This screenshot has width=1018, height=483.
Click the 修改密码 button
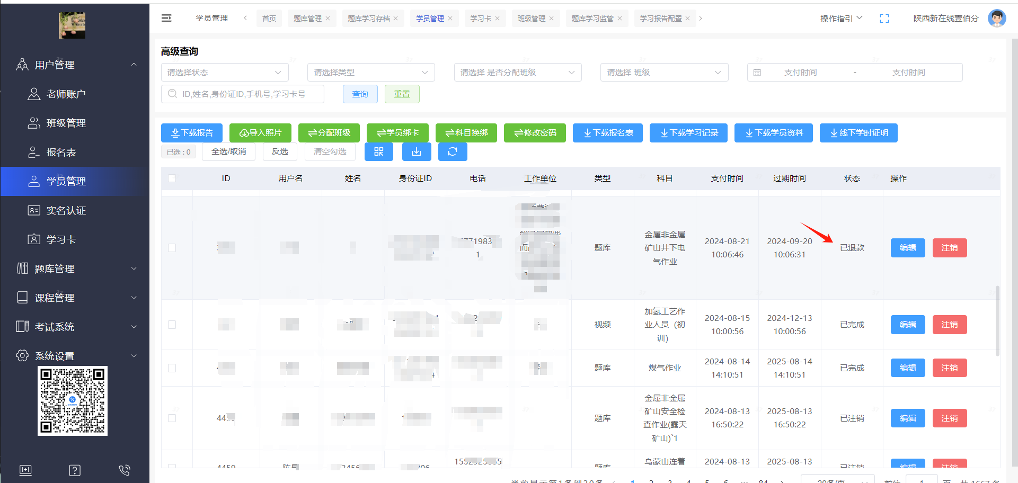point(535,133)
